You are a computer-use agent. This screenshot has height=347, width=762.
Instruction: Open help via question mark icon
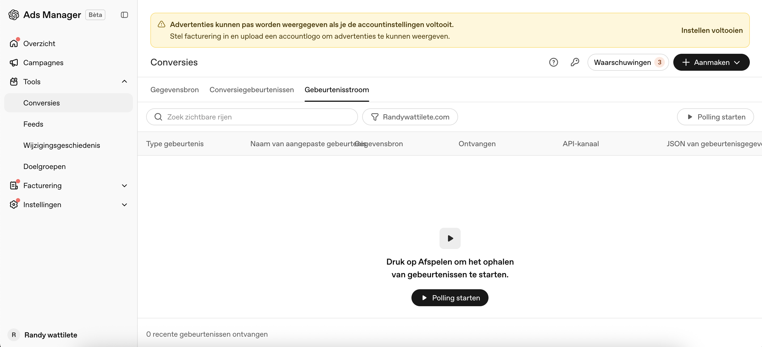[x=553, y=63]
